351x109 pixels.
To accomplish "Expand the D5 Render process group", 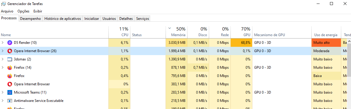I will pyautogui.click(x=2, y=43).
